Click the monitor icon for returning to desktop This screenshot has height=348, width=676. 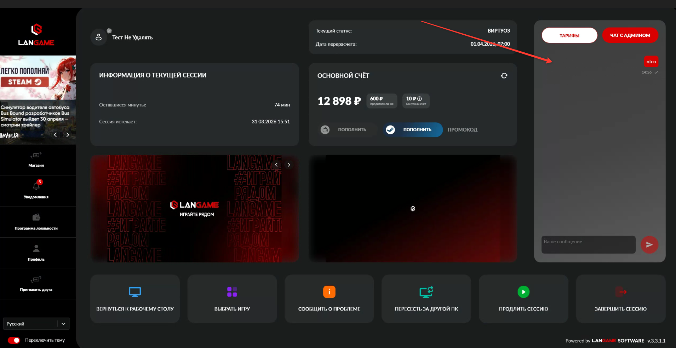[135, 292]
